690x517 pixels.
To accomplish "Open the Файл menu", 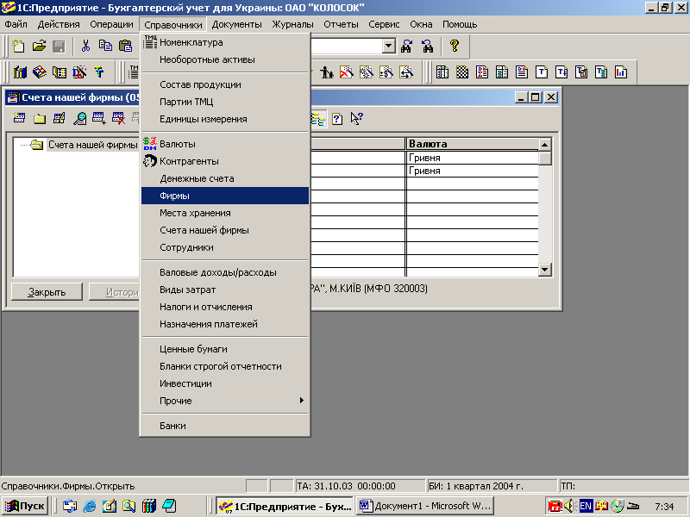I will pyautogui.click(x=16, y=25).
